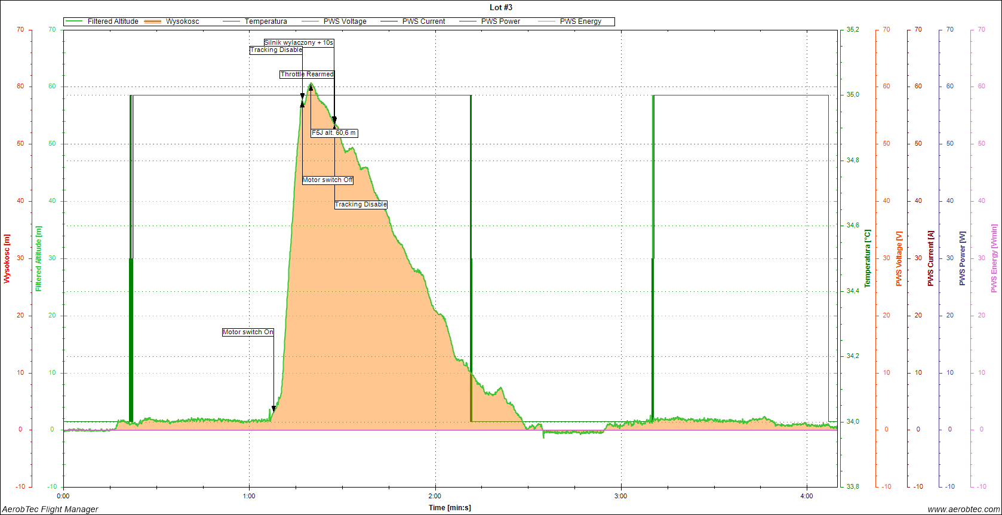The width and height of the screenshot is (1002, 515).
Task: Select the red Wysokosc [m] axis title
Action: (7, 258)
